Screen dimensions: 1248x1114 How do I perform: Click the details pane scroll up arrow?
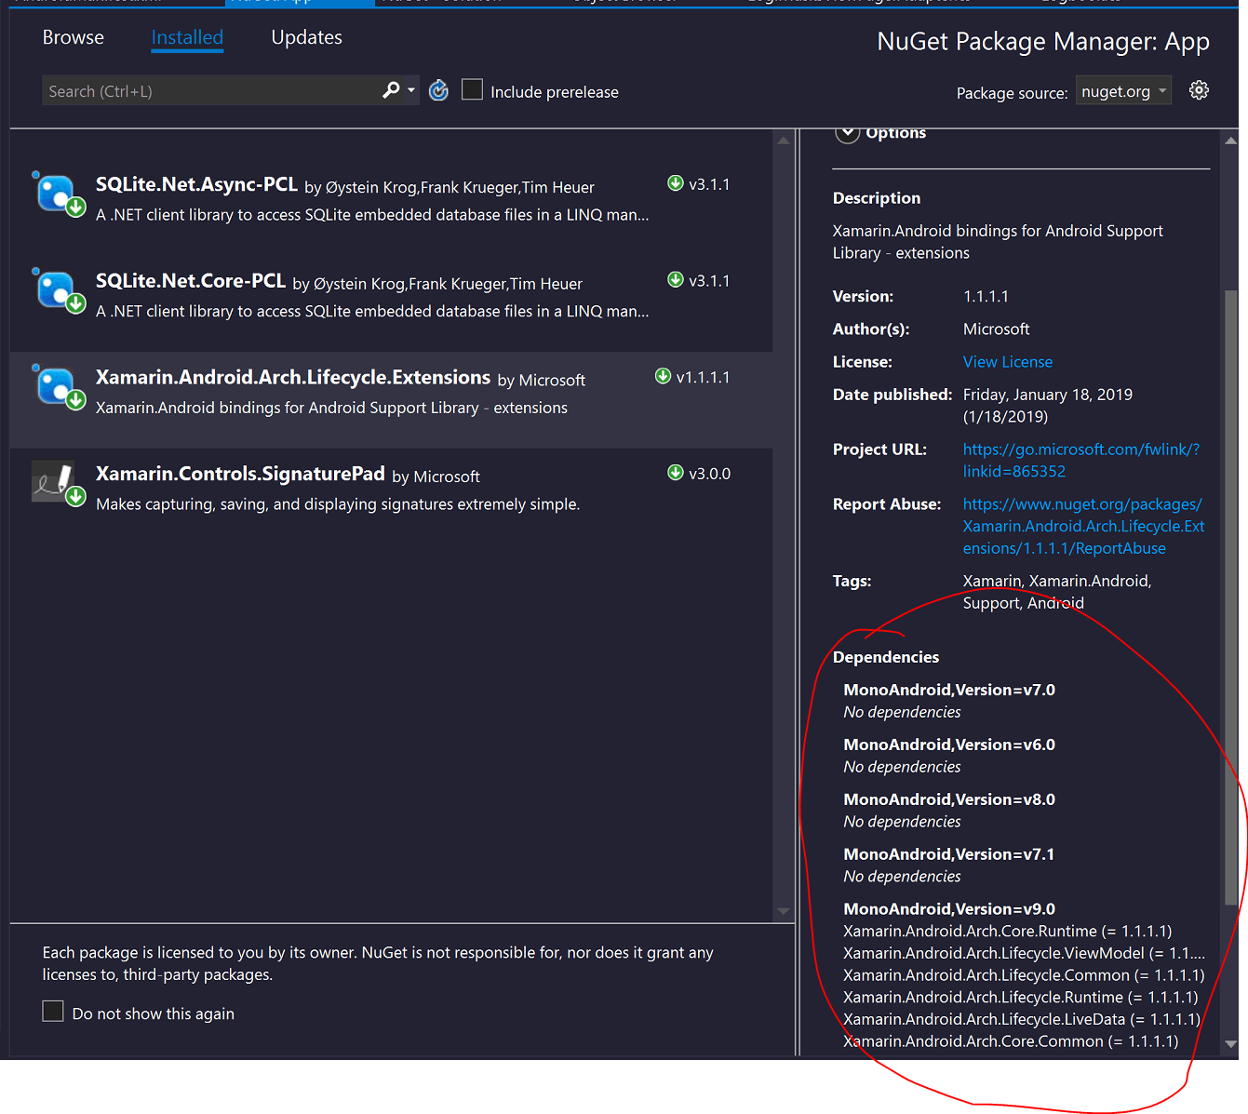click(1231, 141)
